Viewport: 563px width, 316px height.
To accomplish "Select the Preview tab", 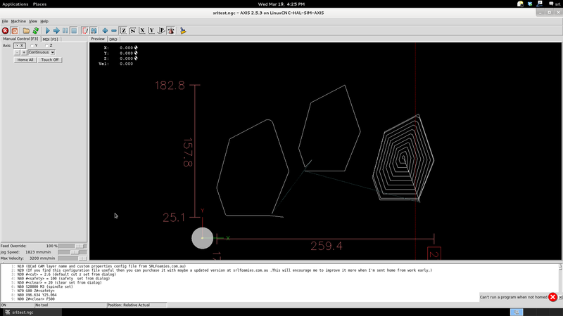I will tap(98, 39).
